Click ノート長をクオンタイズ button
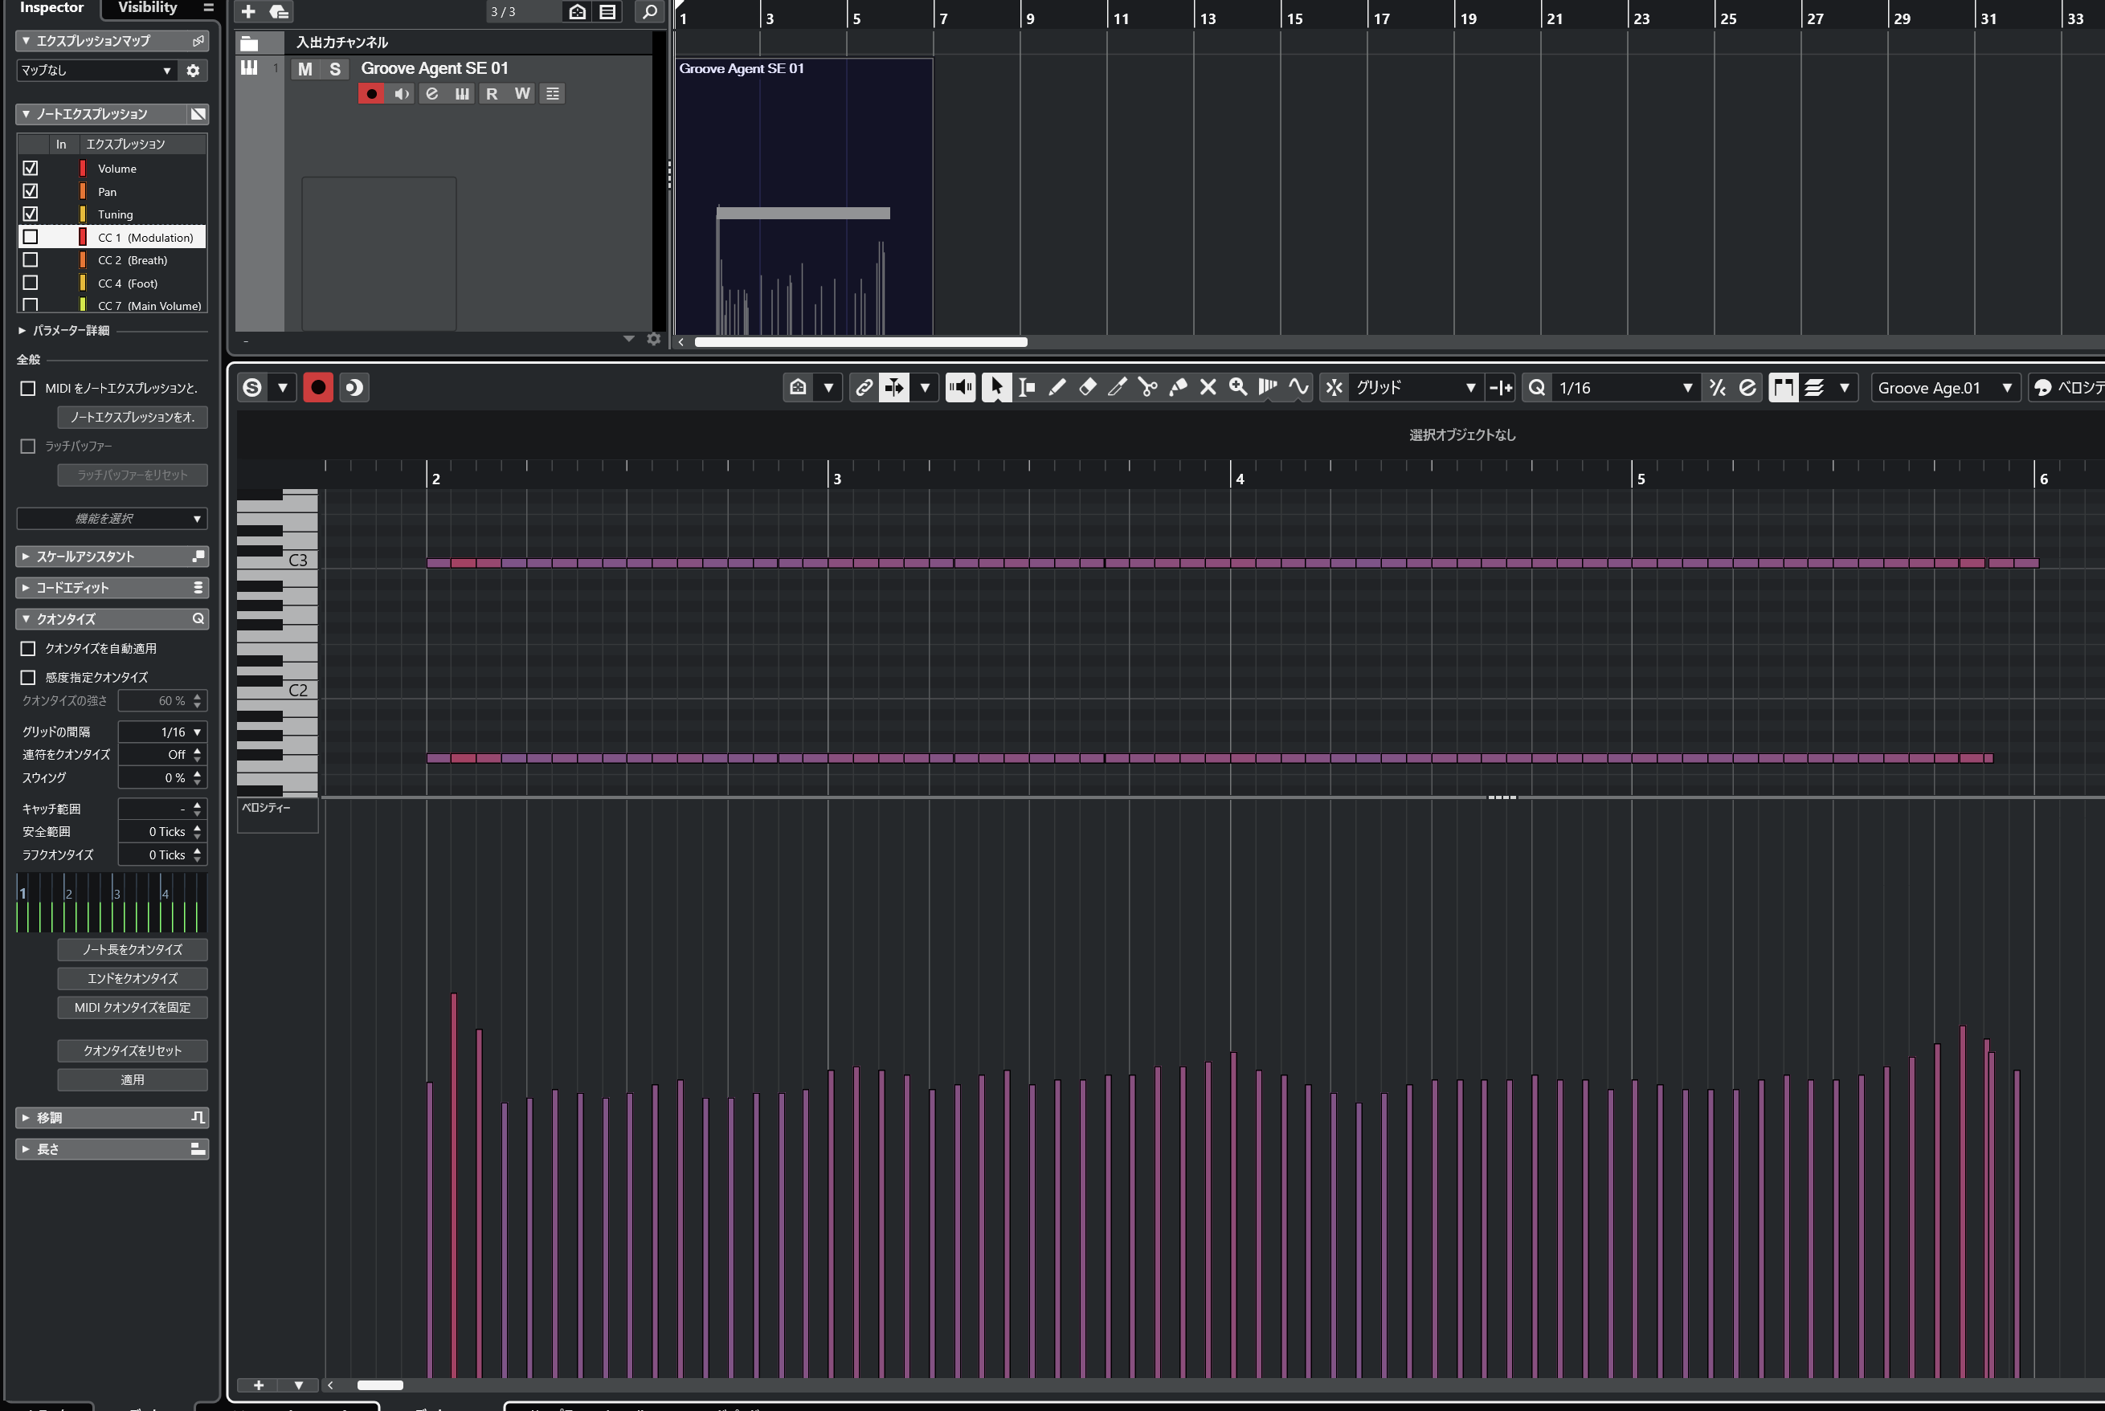Screen dimensions: 2105x1411 click(133, 949)
